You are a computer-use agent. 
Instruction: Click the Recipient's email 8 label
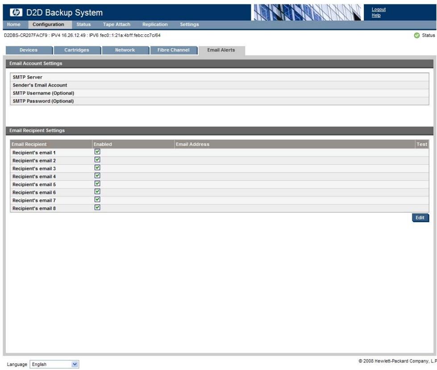pos(34,208)
